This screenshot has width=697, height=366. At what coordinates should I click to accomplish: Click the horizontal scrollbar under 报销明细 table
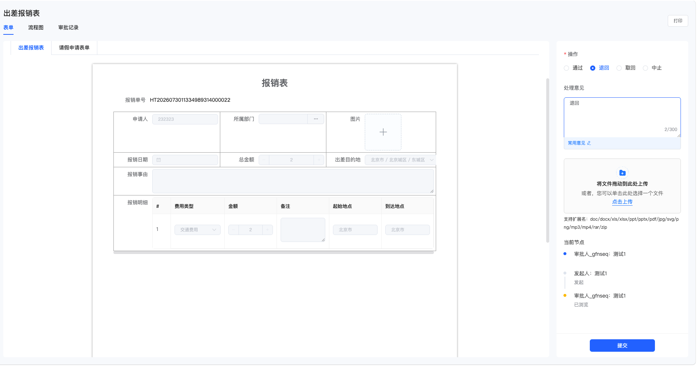point(274,253)
